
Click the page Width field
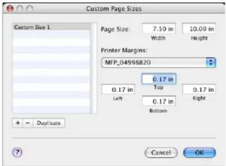click(159, 29)
